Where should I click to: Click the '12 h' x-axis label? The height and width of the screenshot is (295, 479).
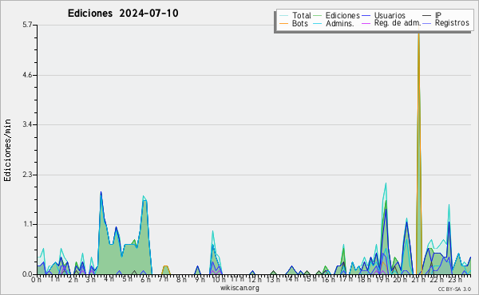(255, 280)
